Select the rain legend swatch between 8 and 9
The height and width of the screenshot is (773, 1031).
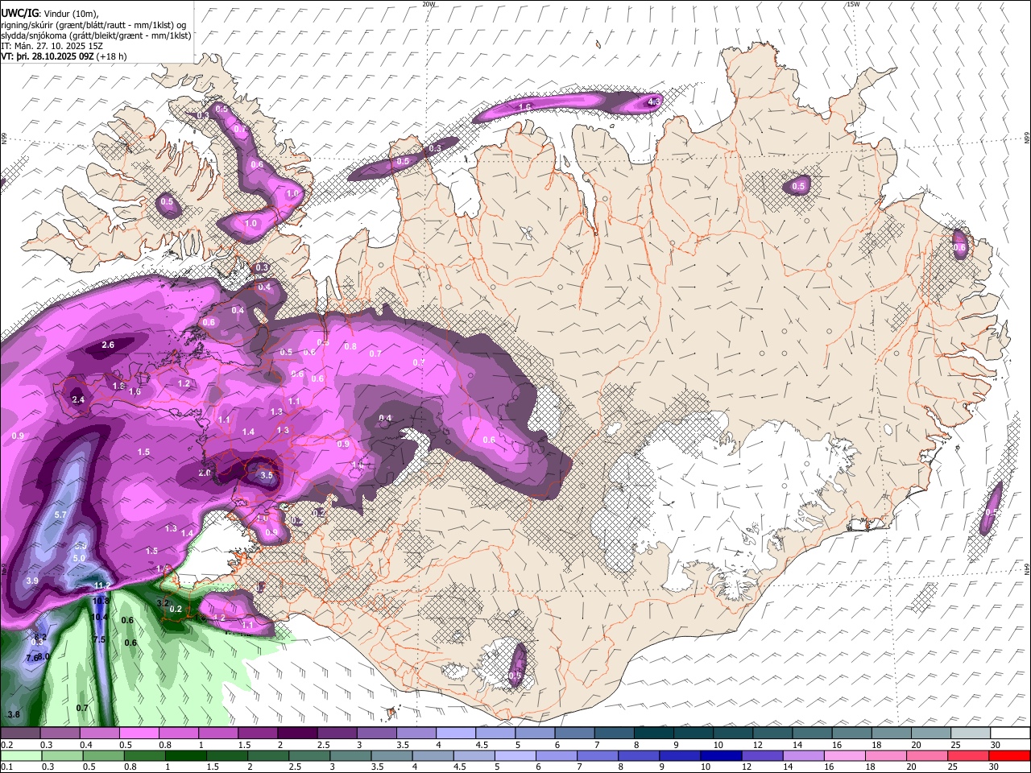tap(640, 756)
